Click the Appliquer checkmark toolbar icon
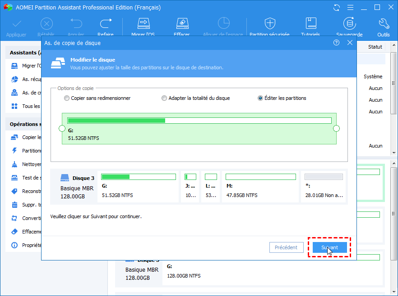Viewport: 398px width, 296px height. pyautogui.click(x=17, y=24)
